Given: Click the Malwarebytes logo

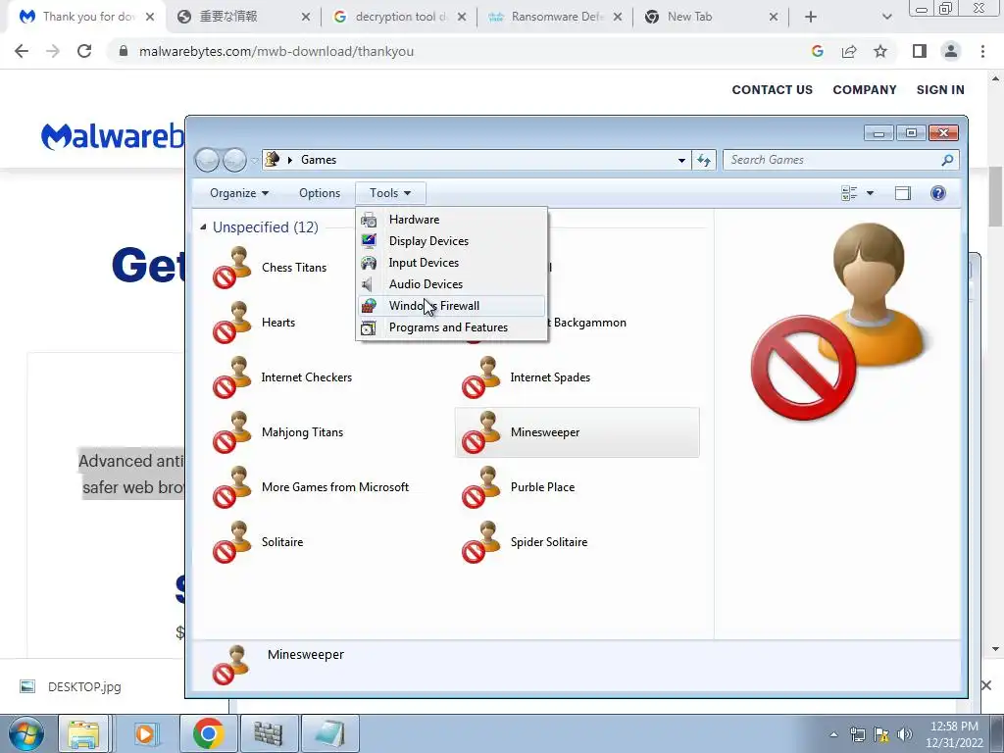Looking at the screenshot, I should coord(113,136).
